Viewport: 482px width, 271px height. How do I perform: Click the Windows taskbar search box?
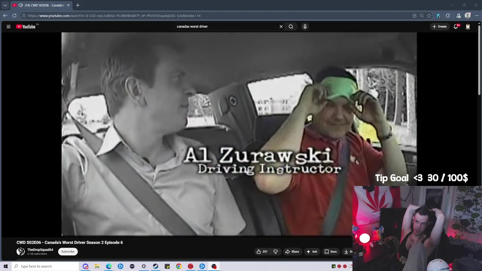[x=44, y=266]
